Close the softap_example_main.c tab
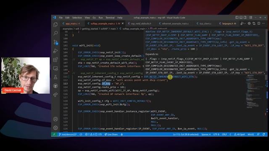The height and width of the screenshot is (151, 269). pyautogui.click(x=123, y=23)
